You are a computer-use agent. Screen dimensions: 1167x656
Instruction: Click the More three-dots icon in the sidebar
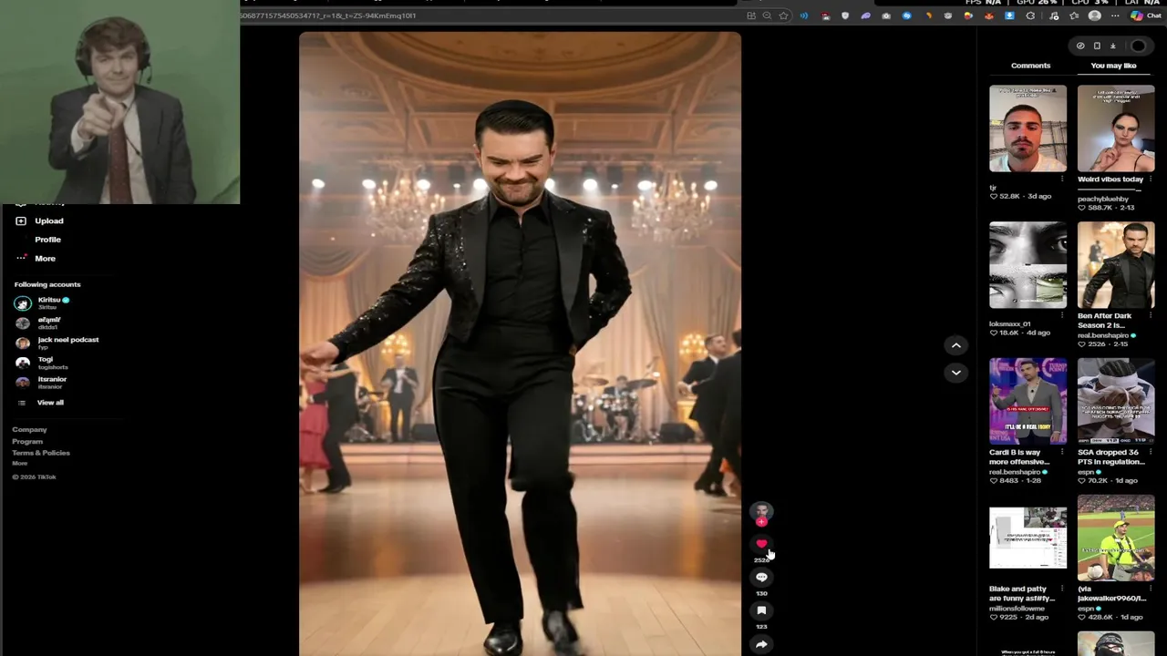(21, 258)
